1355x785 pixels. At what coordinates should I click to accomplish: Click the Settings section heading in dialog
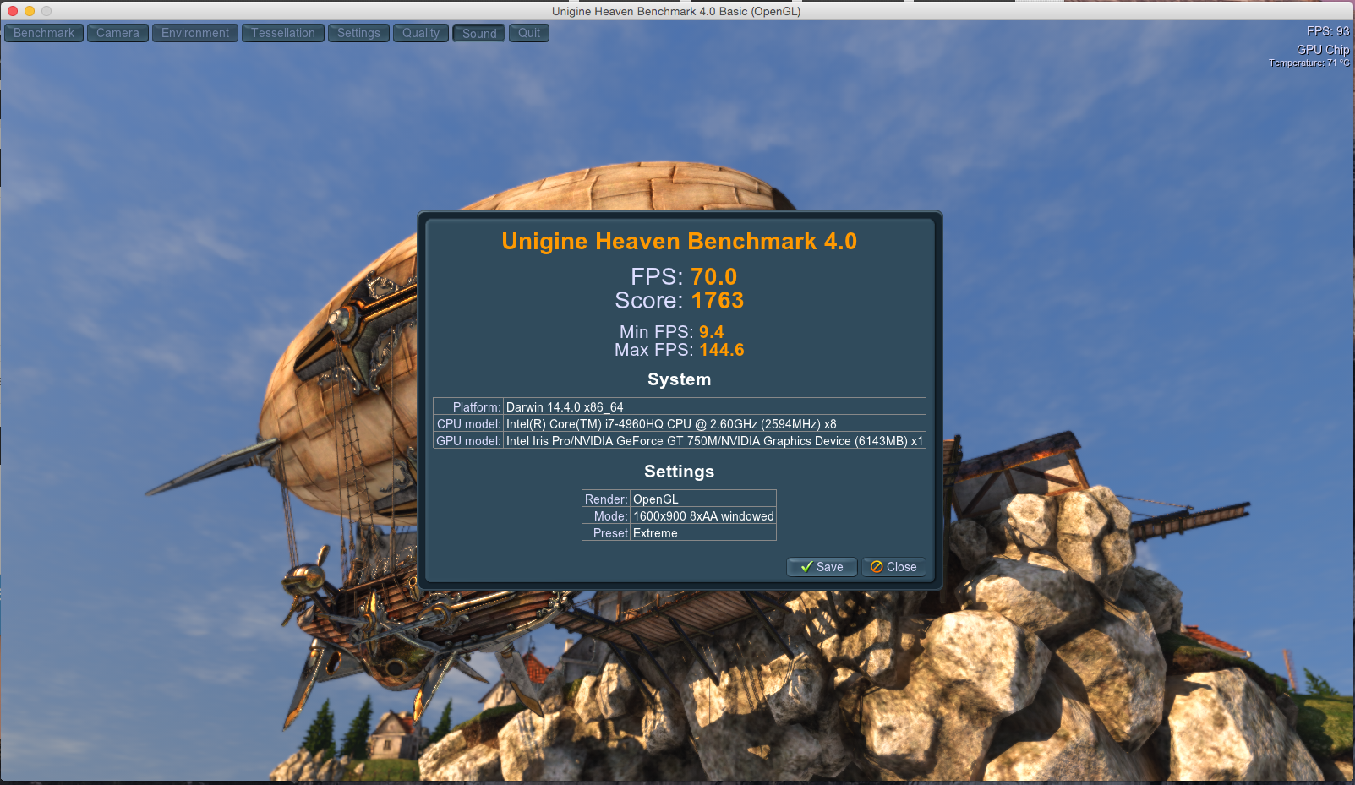[680, 472]
